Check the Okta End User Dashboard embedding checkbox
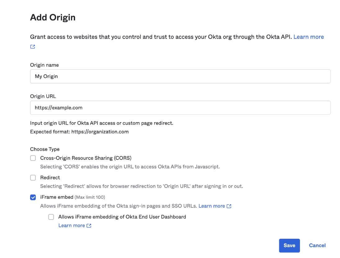The image size is (340, 258). [x=51, y=217]
